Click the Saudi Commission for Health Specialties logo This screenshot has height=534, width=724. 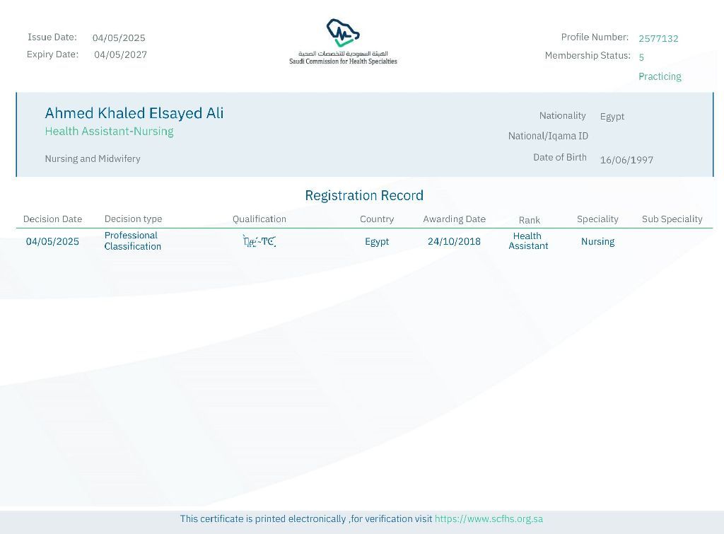pos(343,42)
